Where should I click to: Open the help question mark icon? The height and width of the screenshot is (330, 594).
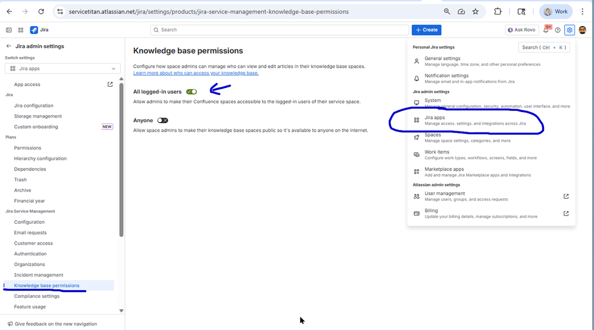[x=558, y=30]
